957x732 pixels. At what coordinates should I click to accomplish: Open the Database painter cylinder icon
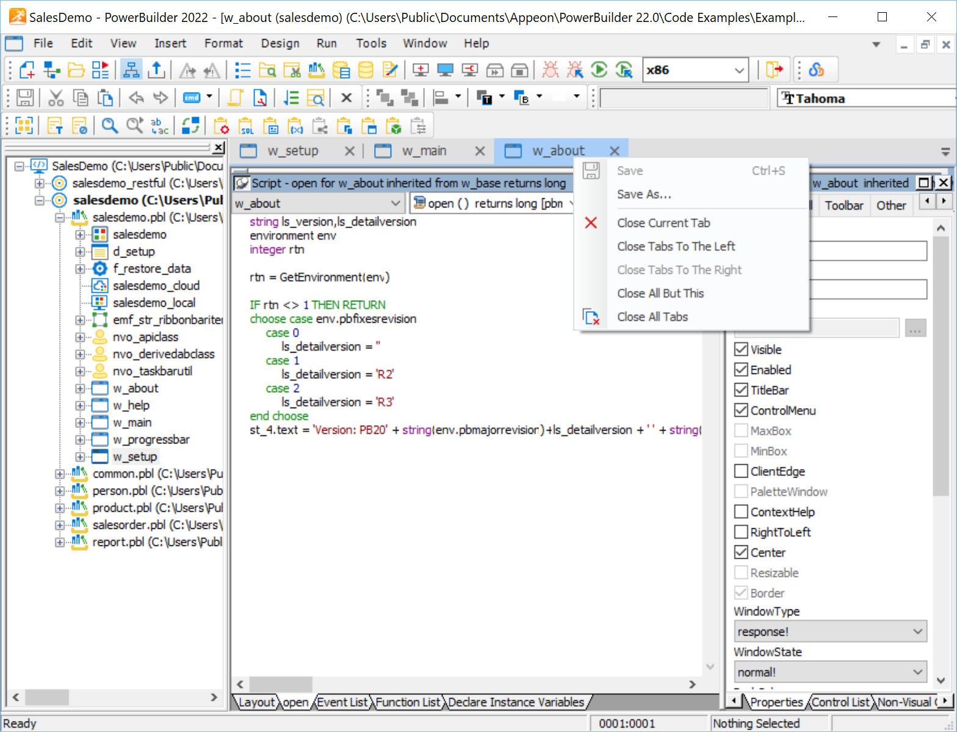pos(366,70)
